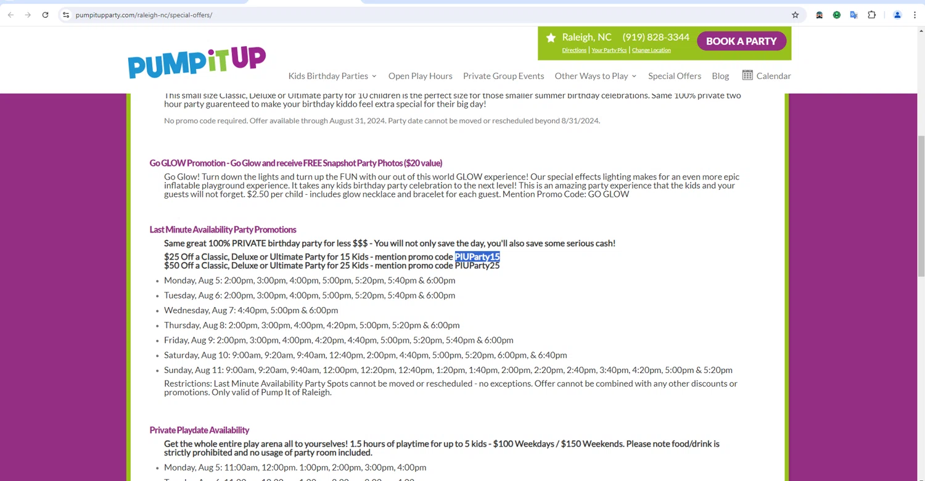
Task: Click the white star icon beside Raleigh, NC
Action: [x=551, y=38]
